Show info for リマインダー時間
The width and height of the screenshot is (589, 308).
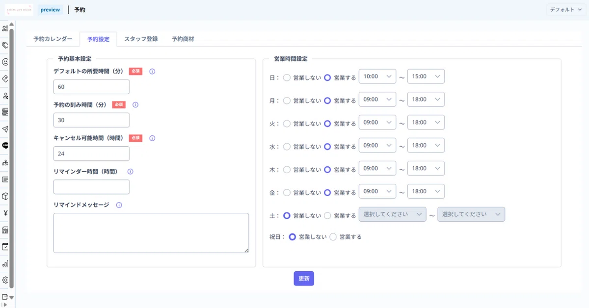click(130, 172)
